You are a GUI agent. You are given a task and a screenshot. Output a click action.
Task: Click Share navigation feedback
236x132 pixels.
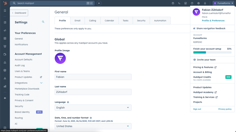209,28
